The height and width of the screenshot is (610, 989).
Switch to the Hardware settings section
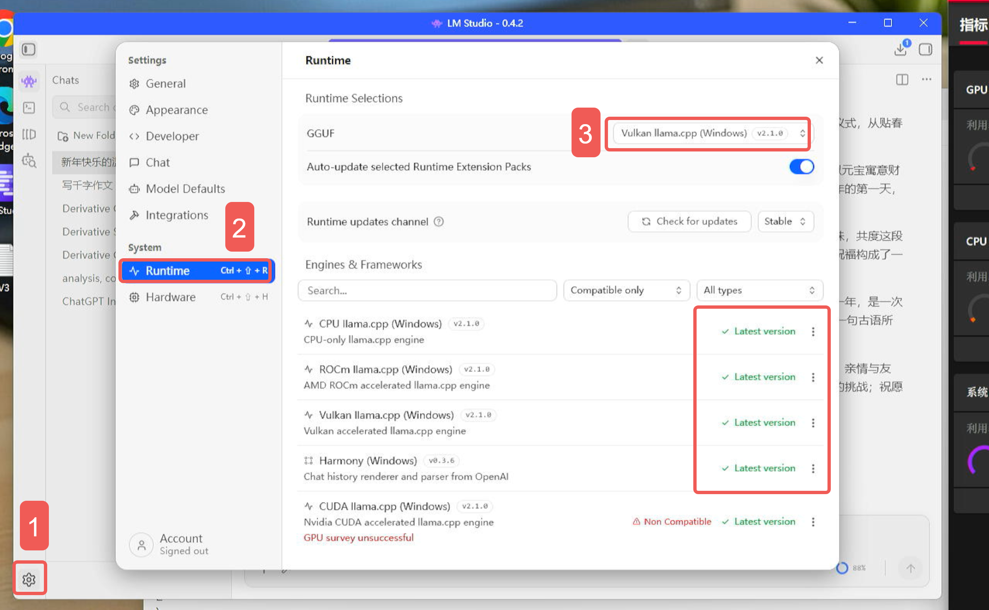click(x=170, y=297)
